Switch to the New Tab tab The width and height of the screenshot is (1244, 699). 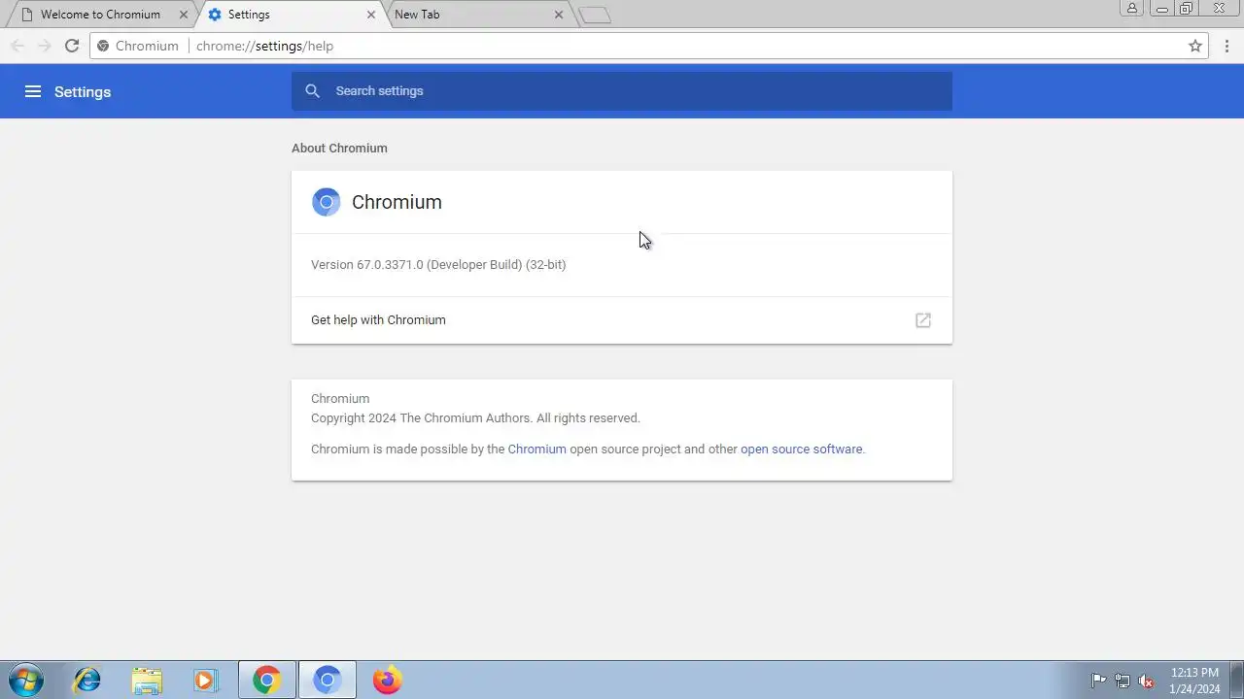point(476,15)
